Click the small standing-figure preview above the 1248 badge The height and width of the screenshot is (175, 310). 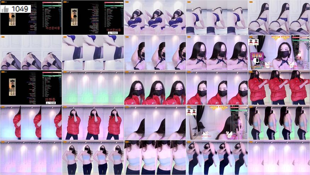[12, 87]
